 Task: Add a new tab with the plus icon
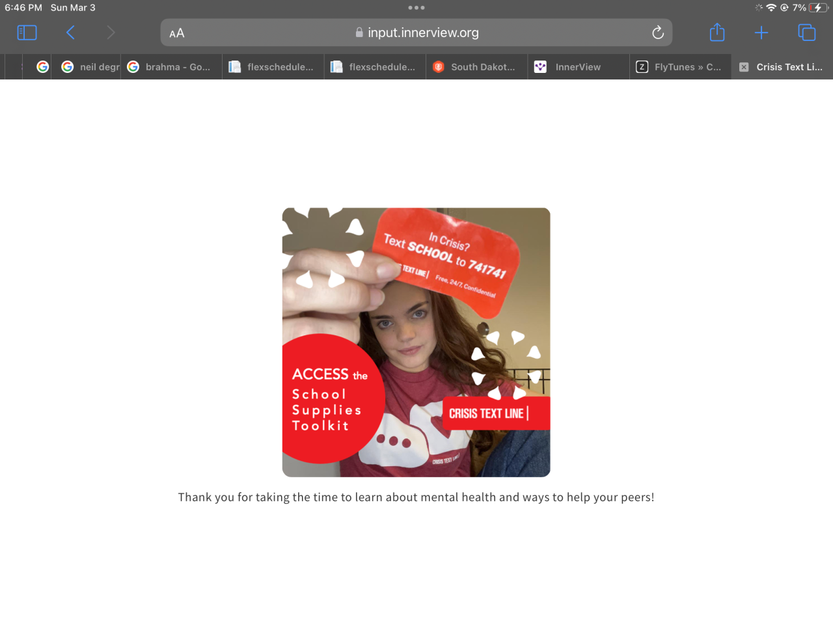tap(761, 33)
